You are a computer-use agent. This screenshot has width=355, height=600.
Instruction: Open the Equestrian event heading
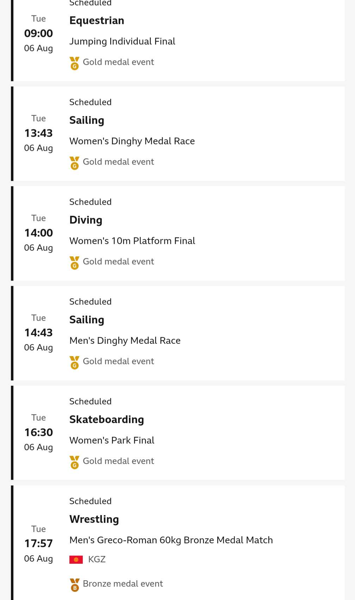pos(97,20)
